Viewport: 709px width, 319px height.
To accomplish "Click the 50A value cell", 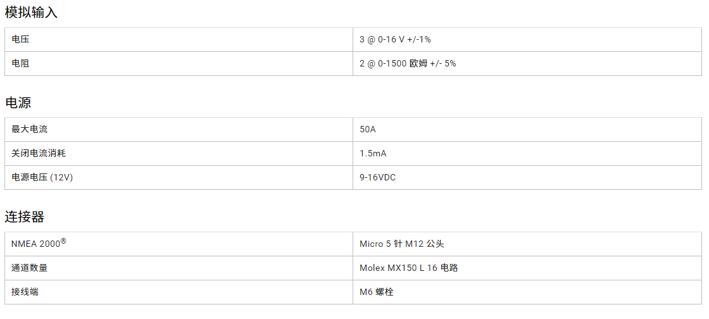I will click(368, 130).
